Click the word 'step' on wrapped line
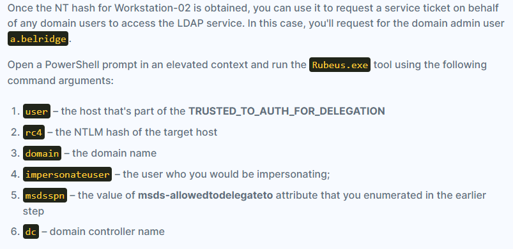The image size is (513, 249). [33, 211]
